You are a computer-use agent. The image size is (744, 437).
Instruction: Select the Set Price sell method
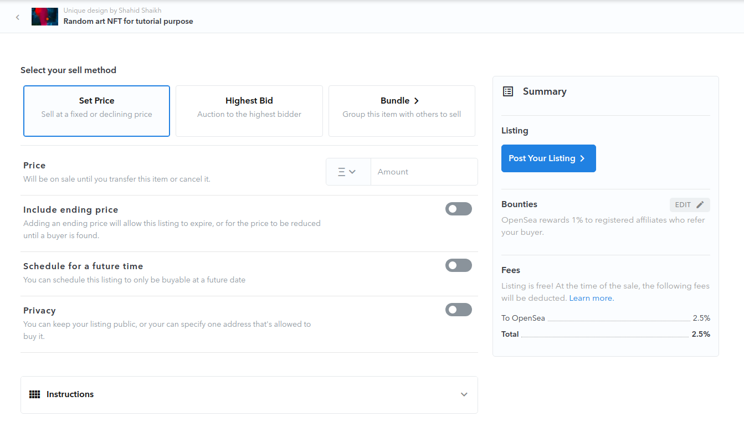[x=96, y=111]
